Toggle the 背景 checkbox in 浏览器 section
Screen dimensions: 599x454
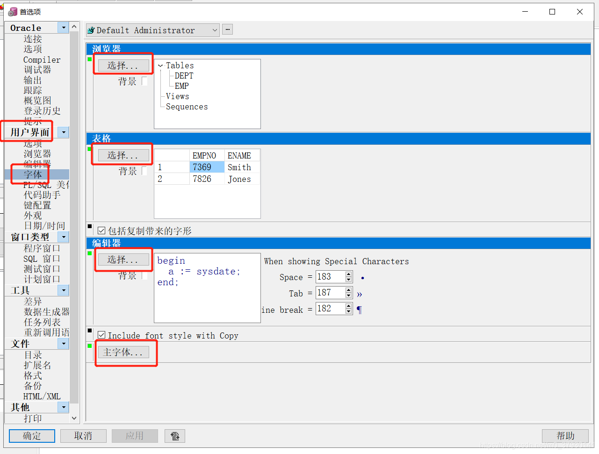145,80
